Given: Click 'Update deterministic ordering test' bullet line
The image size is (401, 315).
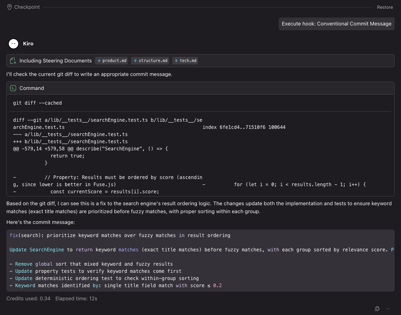Looking at the screenshot, I should (x=104, y=278).
